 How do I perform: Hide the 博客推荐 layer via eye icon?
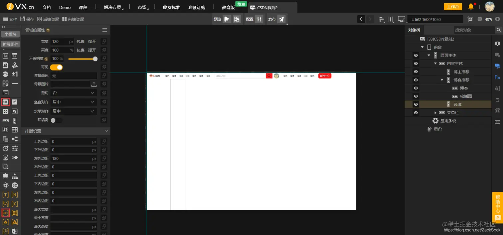pyautogui.click(x=416, y=80)
